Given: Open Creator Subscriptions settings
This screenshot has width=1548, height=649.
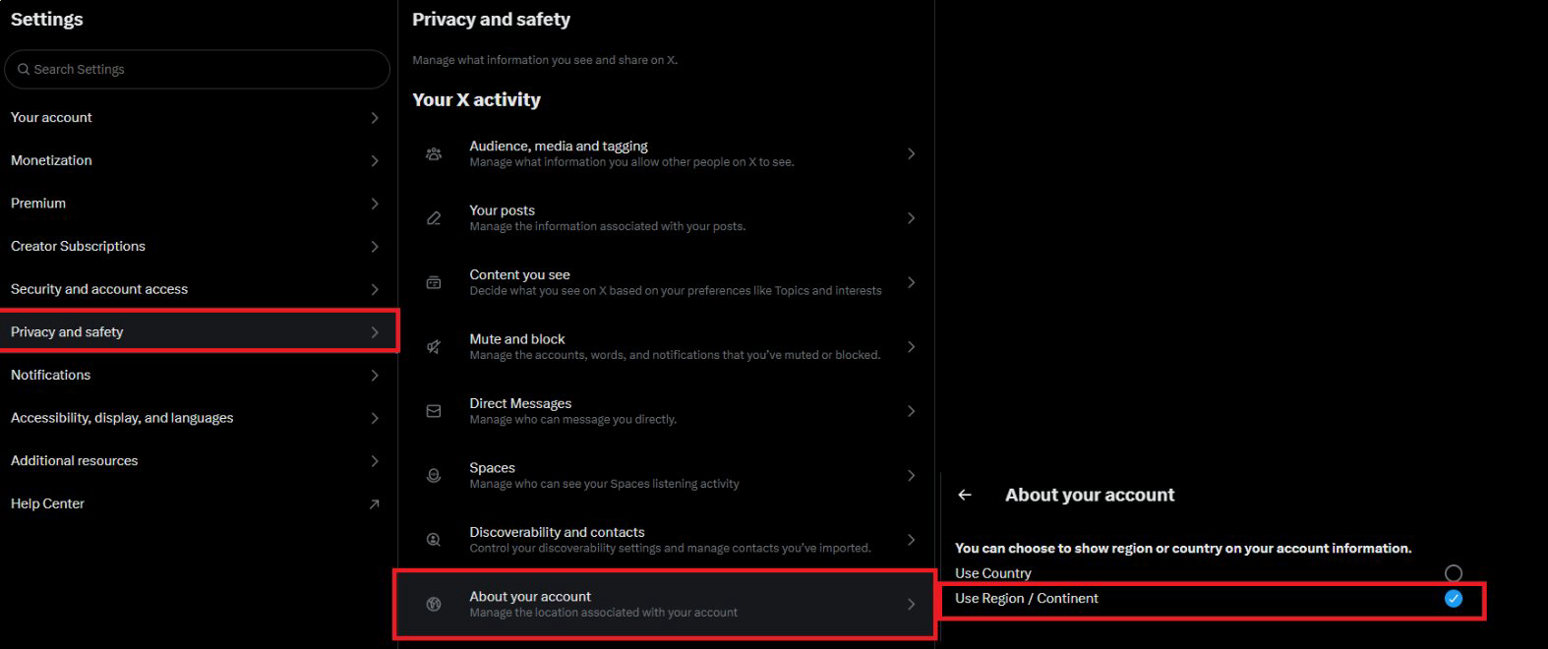Looking at the screenshot, I should 78,246.
